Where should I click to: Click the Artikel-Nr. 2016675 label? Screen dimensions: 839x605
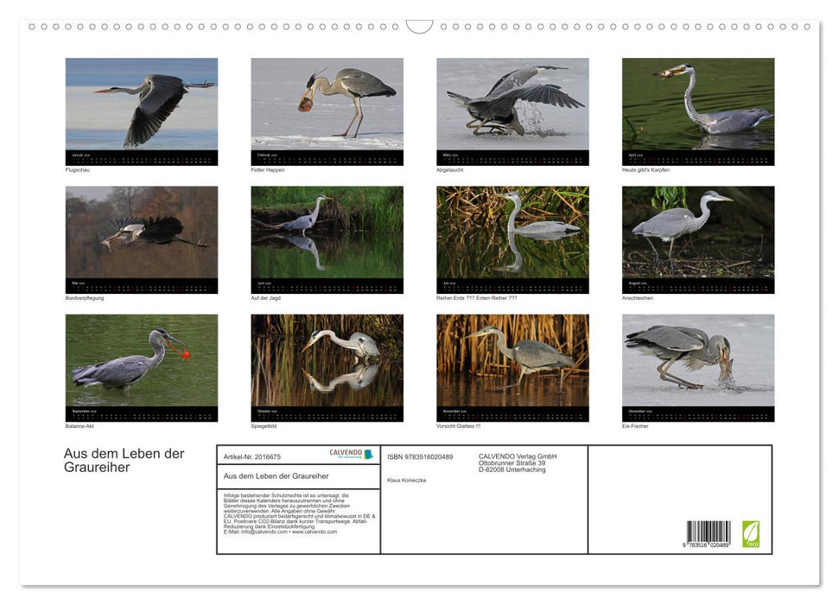(251, 456)
